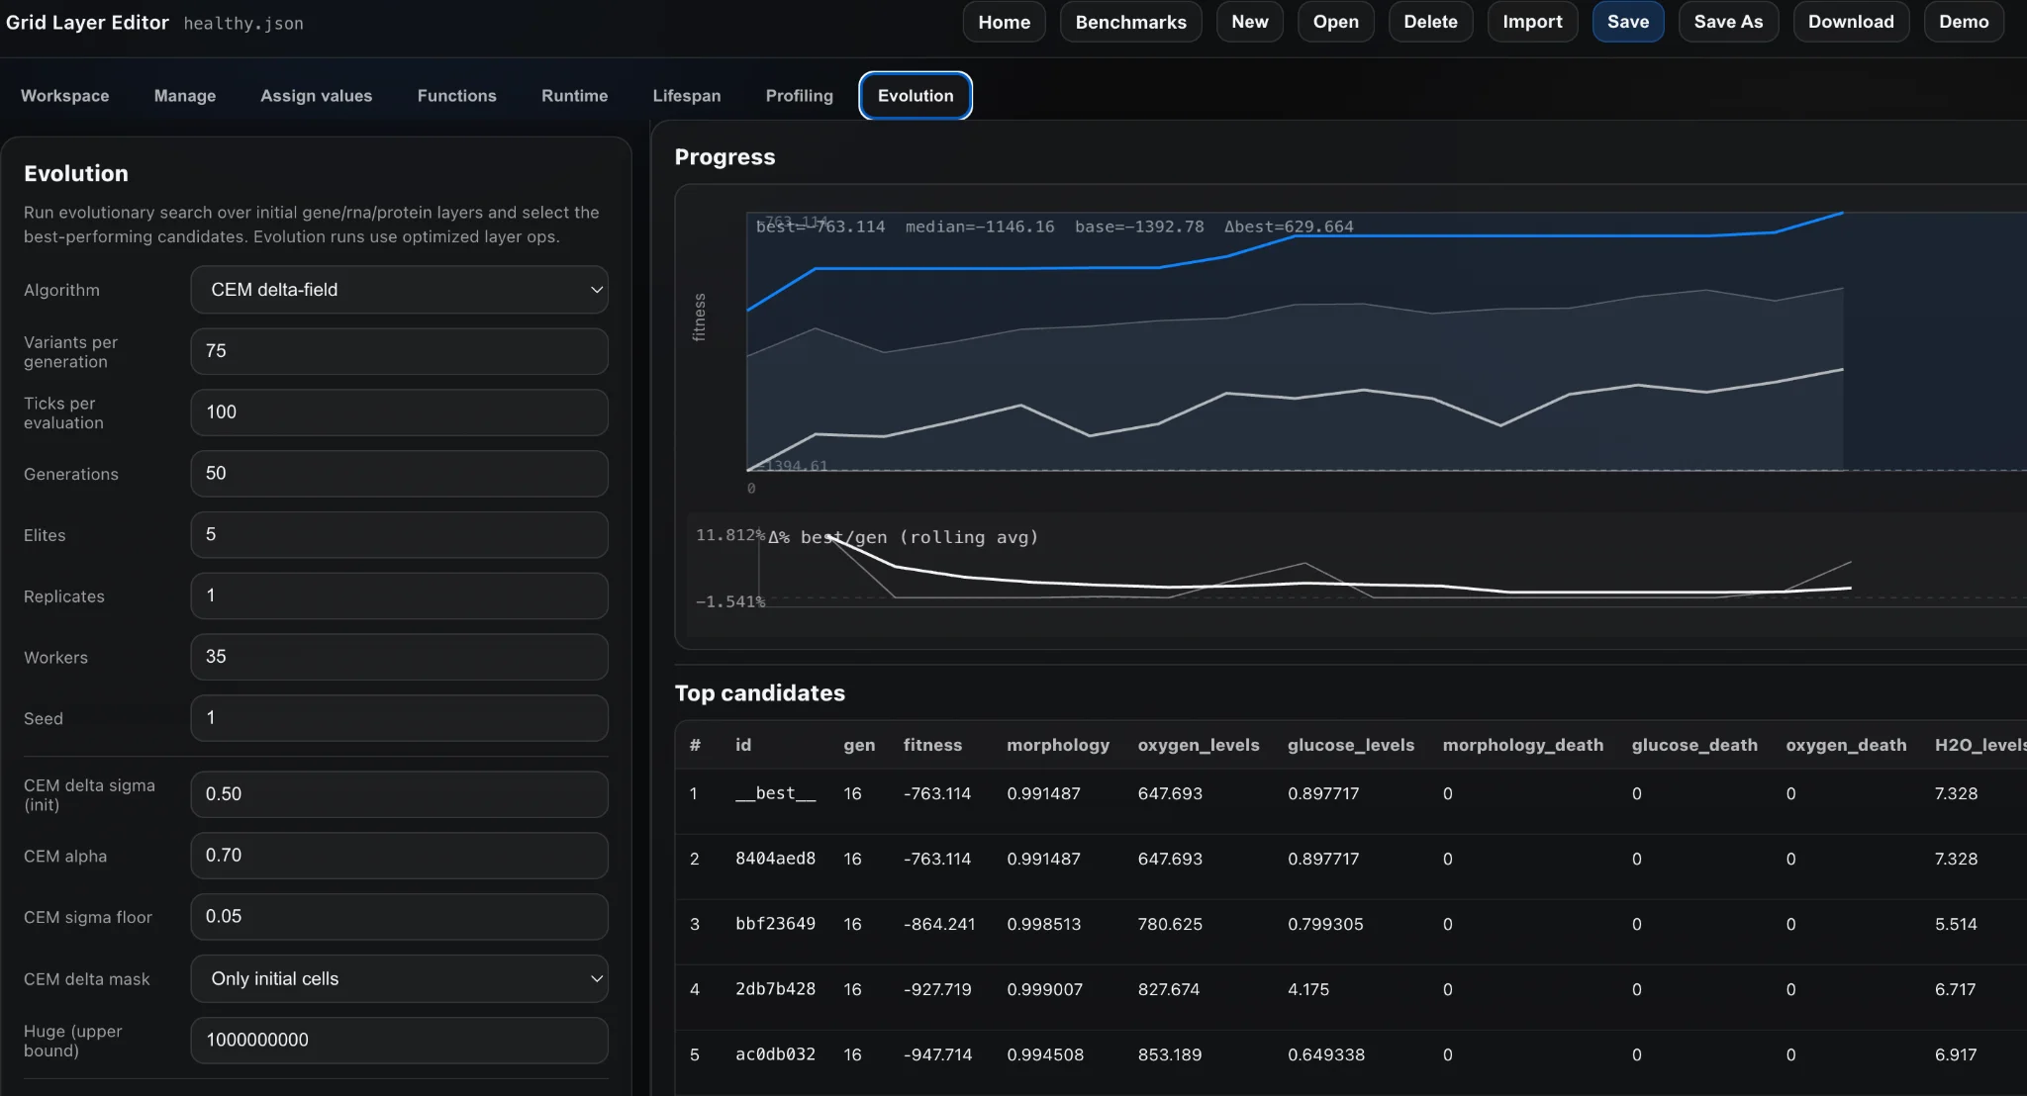This screenshot has height=1096, width=2027.
Task: Select the Workspace tab
Action: [x=65, y=96]
